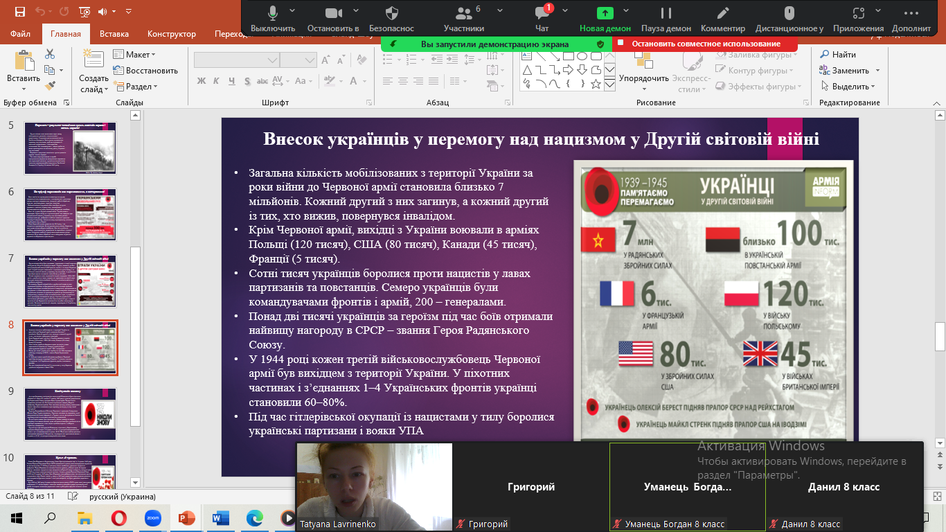Screen dimensions: 946x532
Task: Cut selection with the scissors icon
Action: tap(50, 54)
